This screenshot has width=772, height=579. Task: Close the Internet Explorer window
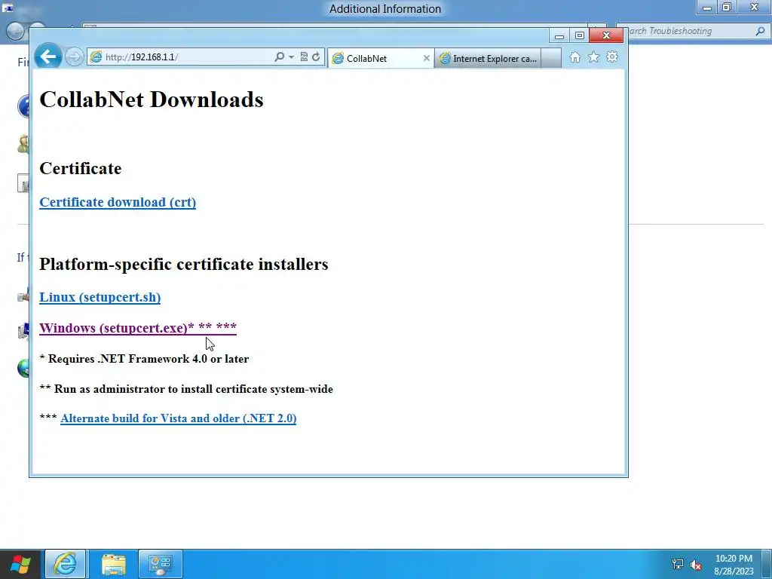(x=607, y=35)
